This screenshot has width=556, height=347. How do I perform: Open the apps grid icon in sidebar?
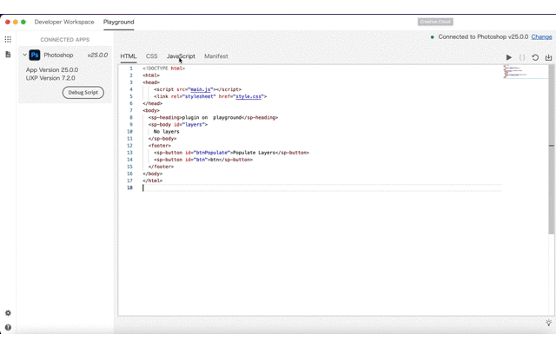8,39
